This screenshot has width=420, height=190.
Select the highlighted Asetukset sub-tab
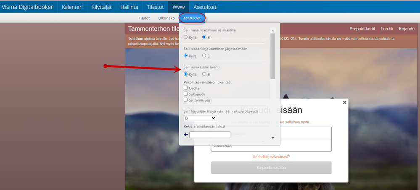click(x=192, y=18)
